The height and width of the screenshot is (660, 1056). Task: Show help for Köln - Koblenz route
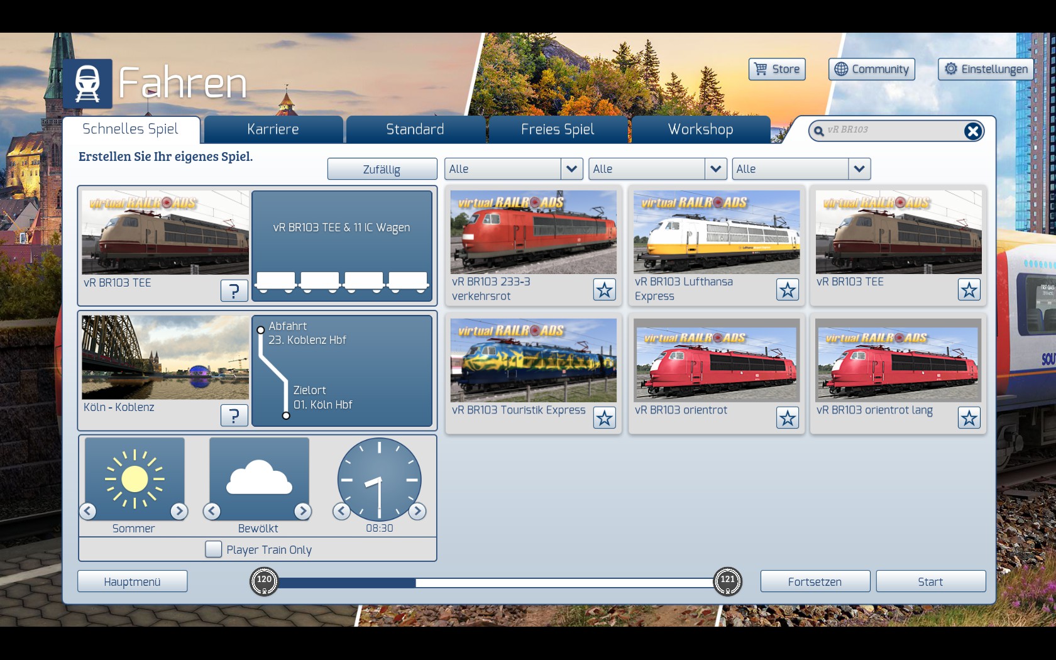pyautogui.click(x=234, y=415)
